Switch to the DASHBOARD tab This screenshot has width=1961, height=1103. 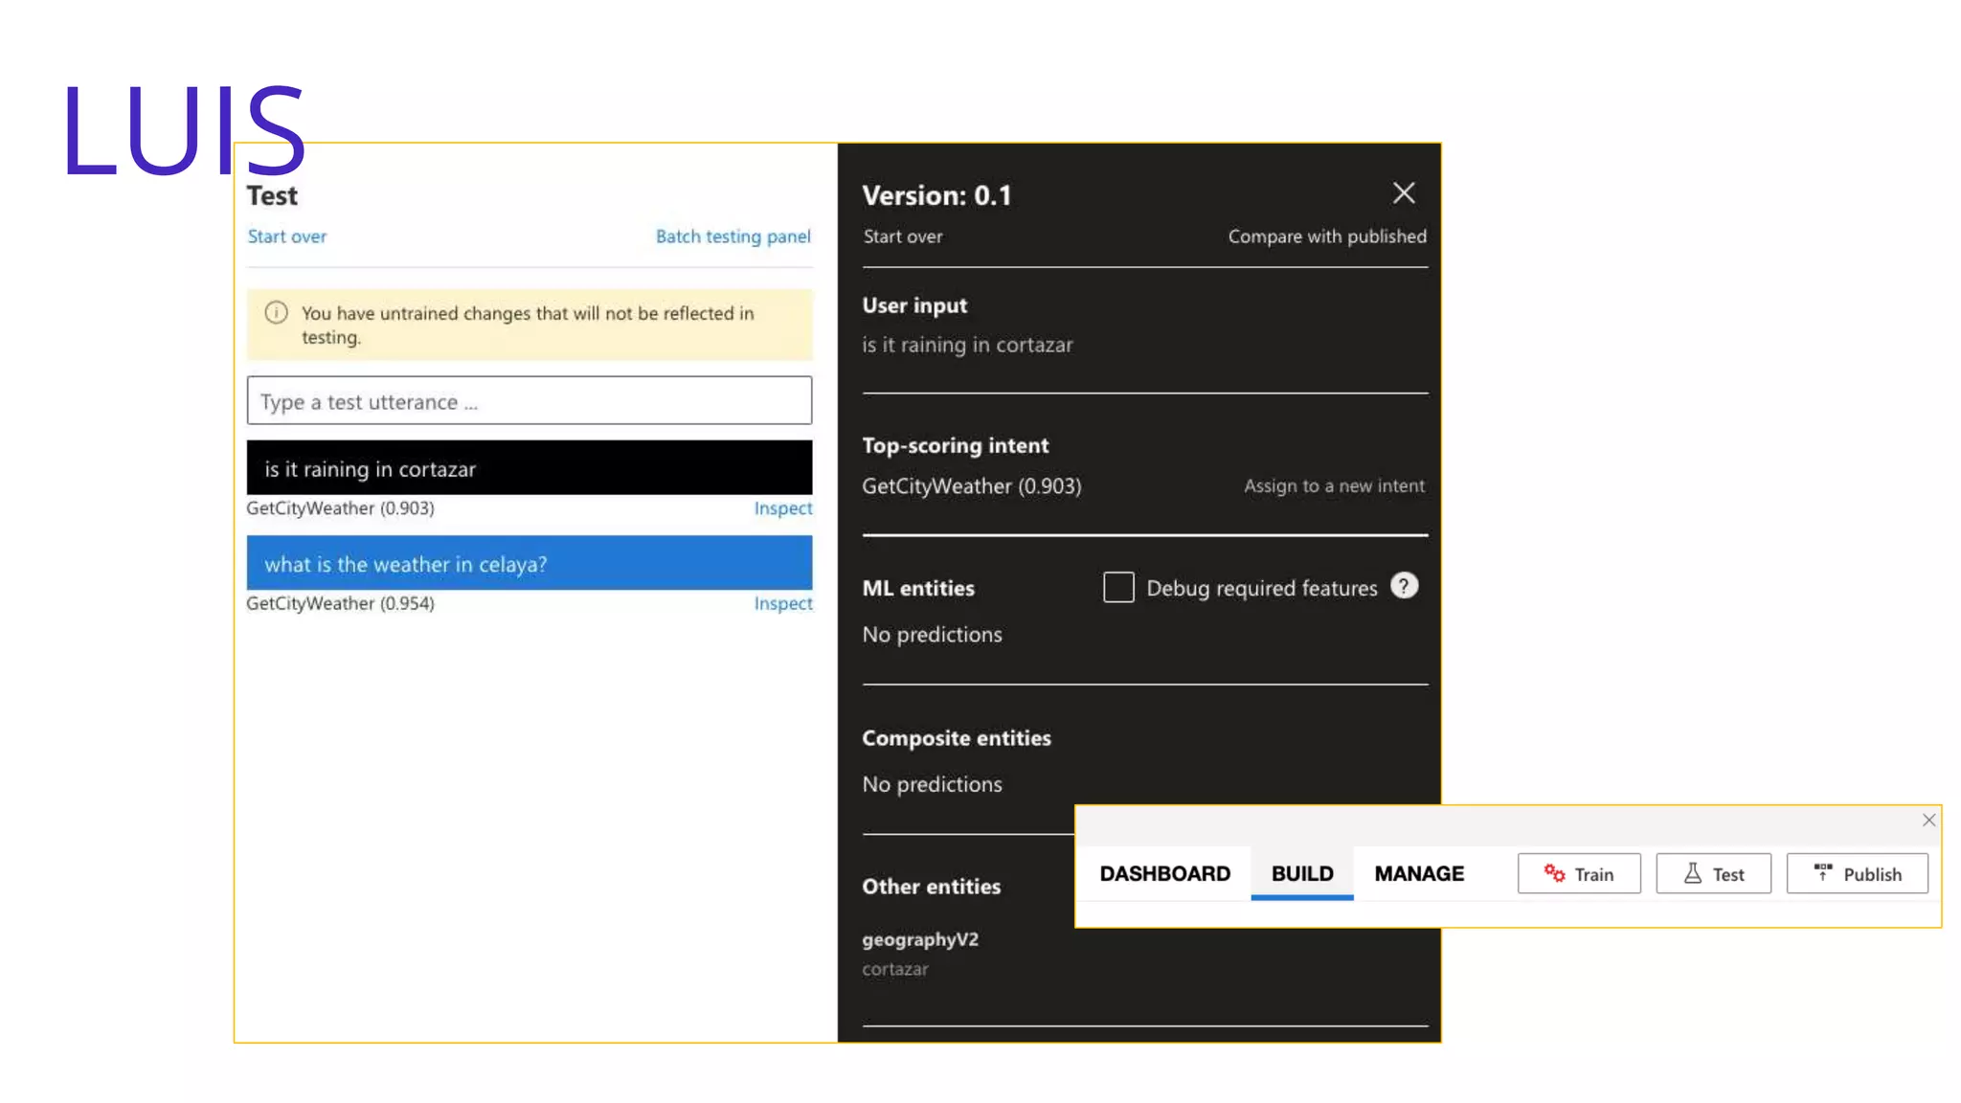tap(1164, 873)
